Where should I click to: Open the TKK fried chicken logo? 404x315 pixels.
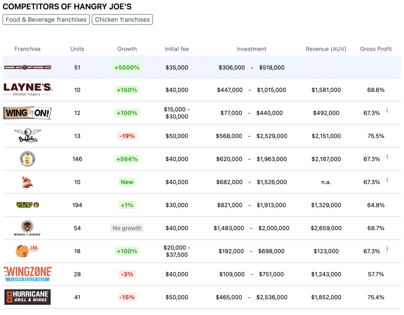[27, 251]
